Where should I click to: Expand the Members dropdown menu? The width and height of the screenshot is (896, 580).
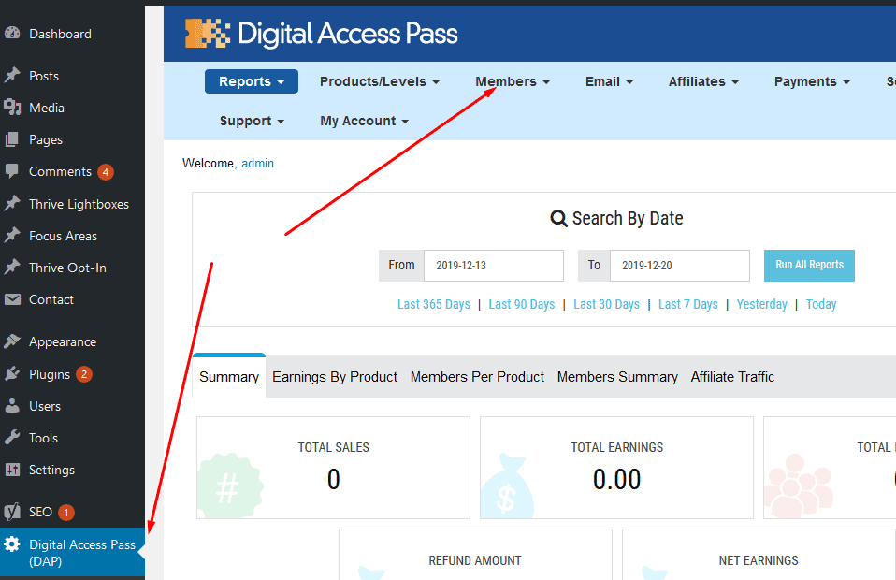(512, 81)
